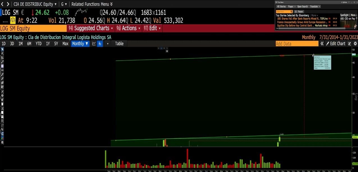
Task: Switch to the line chart type icon
Action: [x=94, y=44]
